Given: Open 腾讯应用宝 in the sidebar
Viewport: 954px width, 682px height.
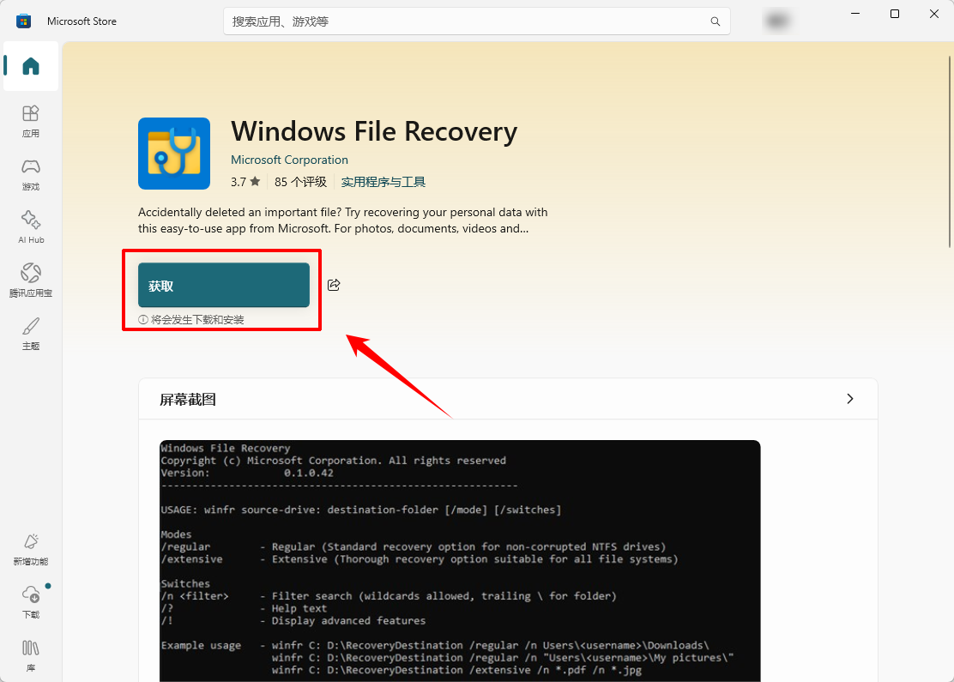Looking at the screenshot, I should 30,281.
